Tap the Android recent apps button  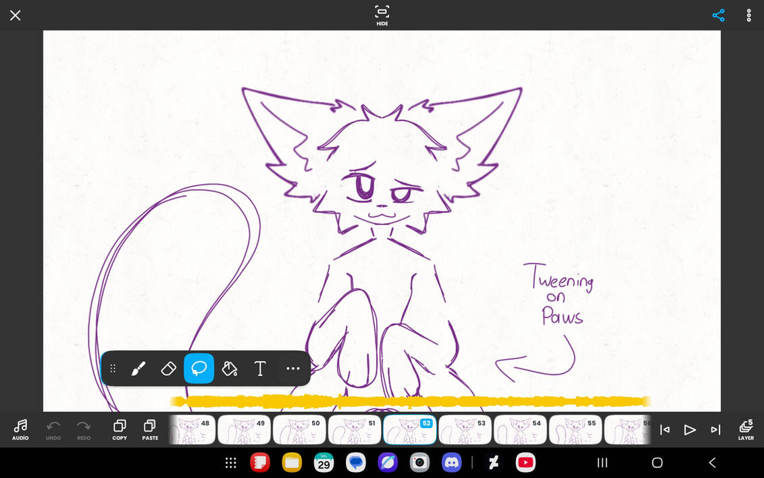pyautogui.click(x=603, y=462)
